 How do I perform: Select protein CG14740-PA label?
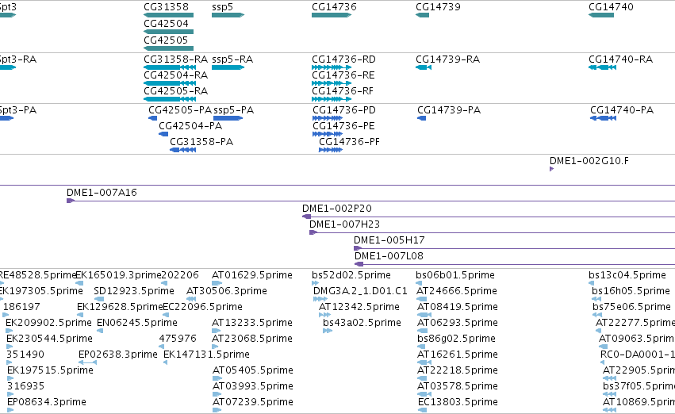tap(622, 110)
